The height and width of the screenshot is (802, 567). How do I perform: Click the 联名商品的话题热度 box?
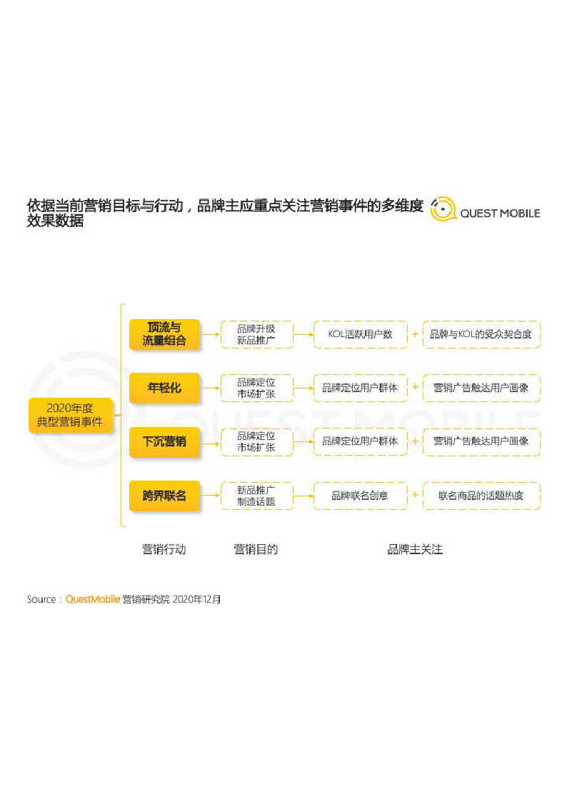point(481,495)
